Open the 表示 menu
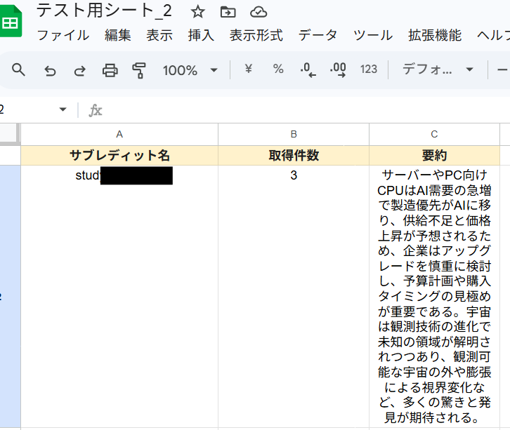 pos(159,35)
